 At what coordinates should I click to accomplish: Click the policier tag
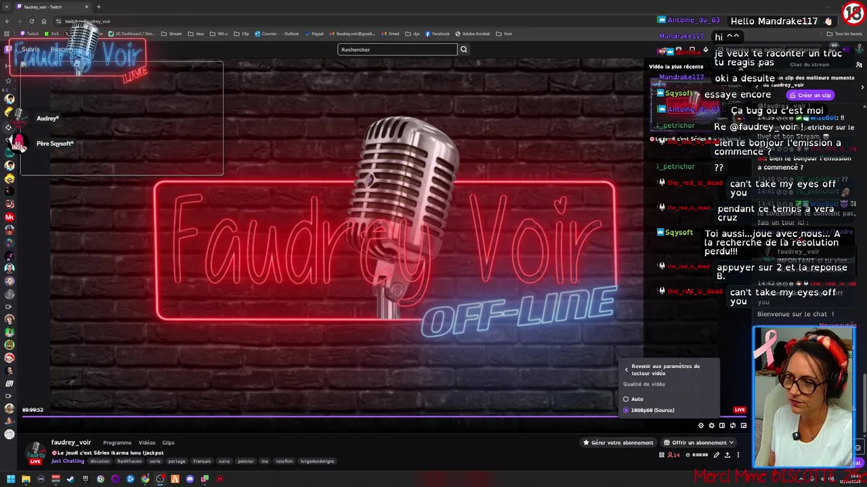pos(246,461)
